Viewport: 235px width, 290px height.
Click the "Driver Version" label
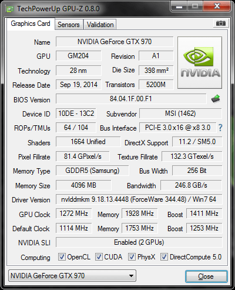point(31,200)
